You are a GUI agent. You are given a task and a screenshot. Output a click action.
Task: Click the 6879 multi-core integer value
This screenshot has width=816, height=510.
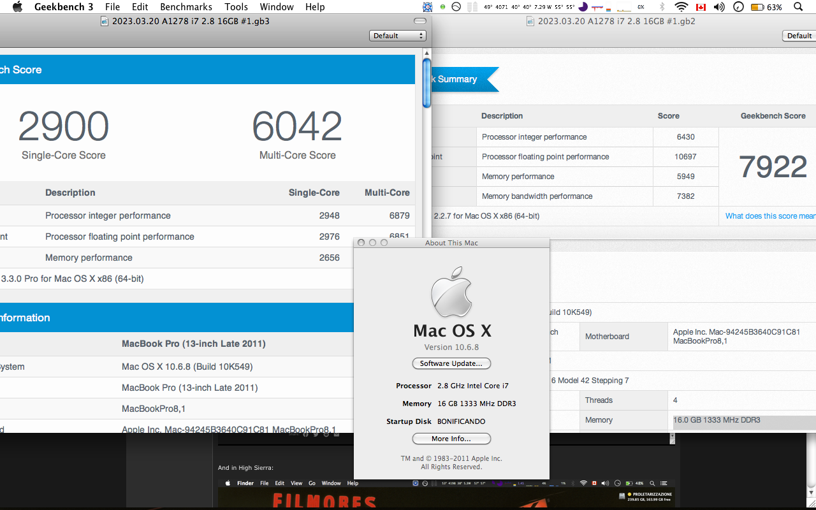[400, 215]
